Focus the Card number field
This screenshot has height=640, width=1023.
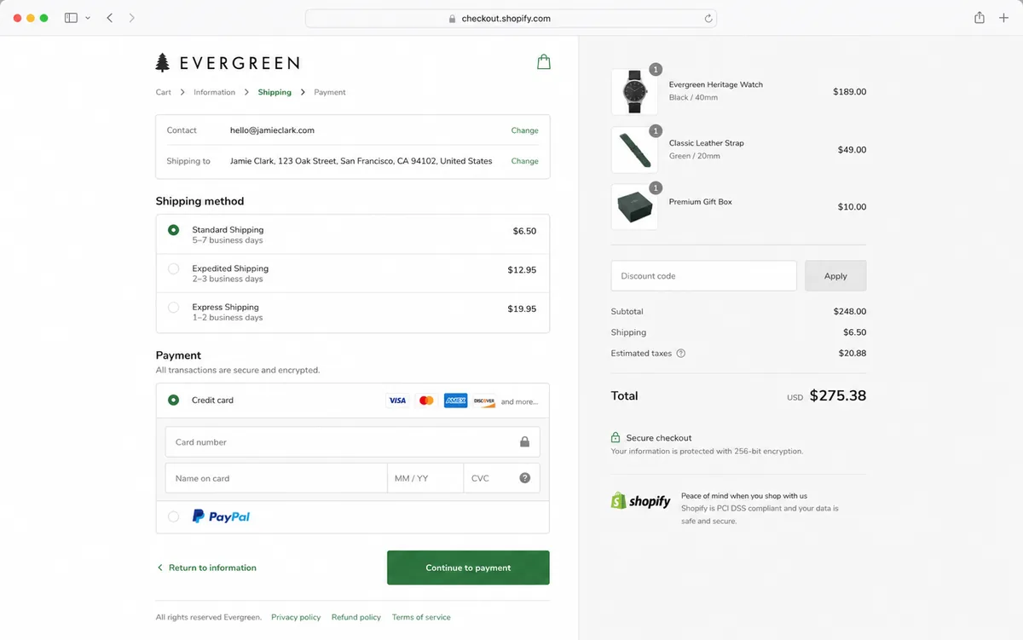click(x=353, y=442)
